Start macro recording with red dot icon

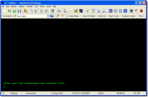click(111, 11)
